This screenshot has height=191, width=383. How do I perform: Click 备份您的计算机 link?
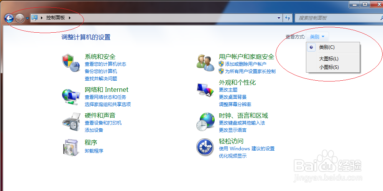point(100,71)
